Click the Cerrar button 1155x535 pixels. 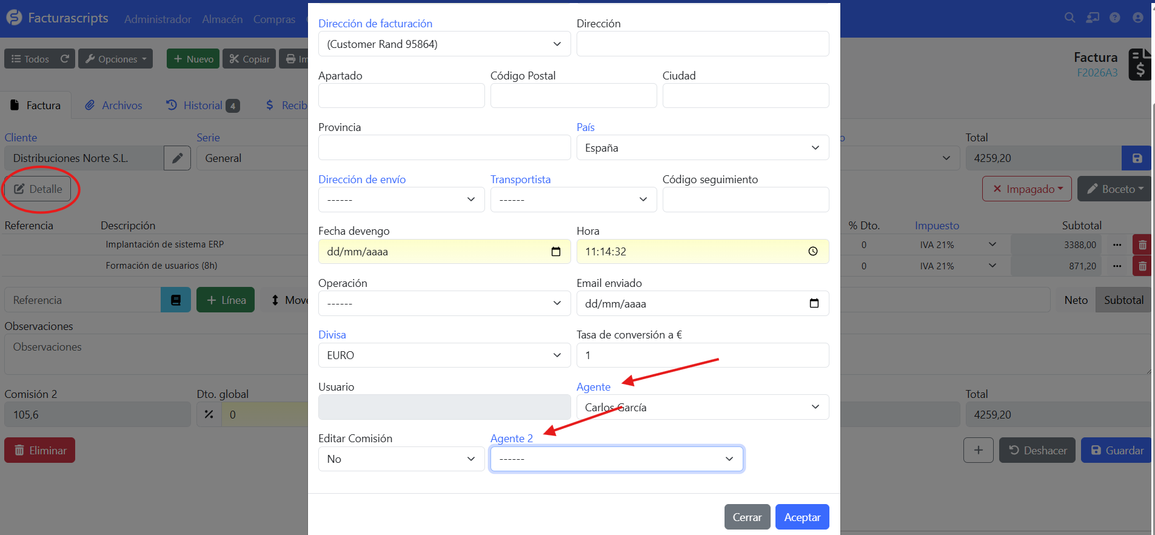coord(747,517)
